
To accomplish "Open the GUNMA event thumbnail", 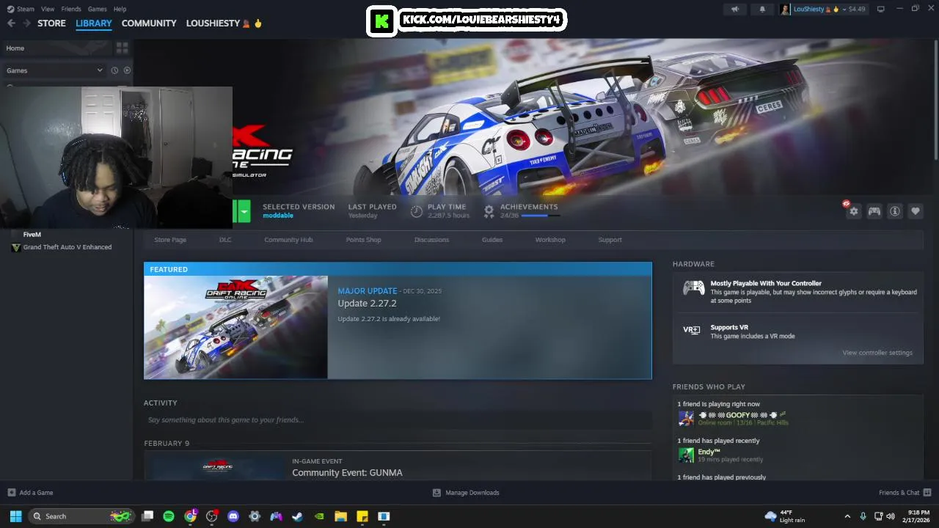I will (x=218, y=467).
